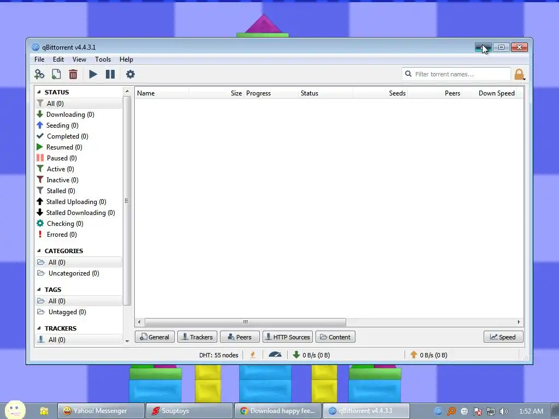Click the Pause toolbar icon
The width and height of the screenshot is (559, 419).
point(110,74)
